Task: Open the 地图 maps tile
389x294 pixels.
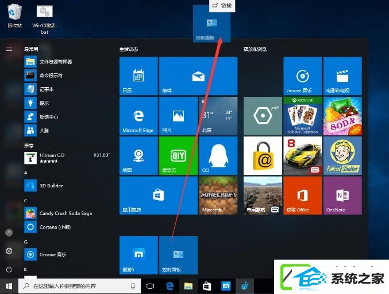Action: (138, 156)
